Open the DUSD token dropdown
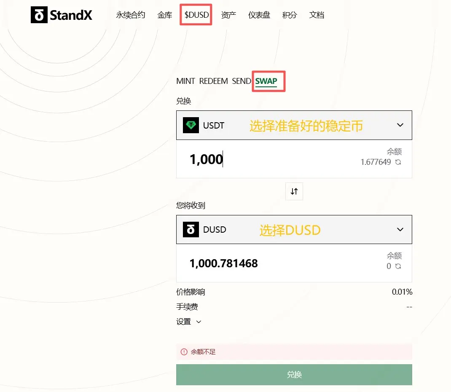Image resolution: width=451 pixels, height=392 pixels. (x=294, y=229)
